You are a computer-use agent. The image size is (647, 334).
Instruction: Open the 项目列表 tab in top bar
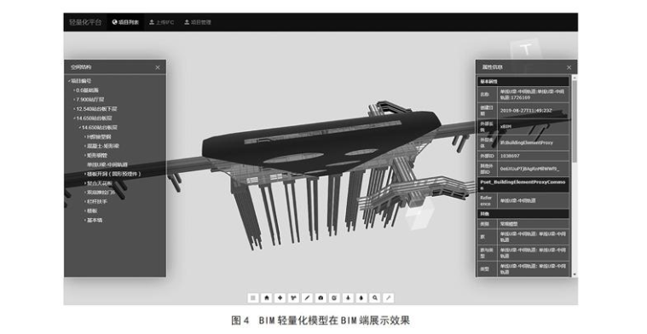point(125,22)
